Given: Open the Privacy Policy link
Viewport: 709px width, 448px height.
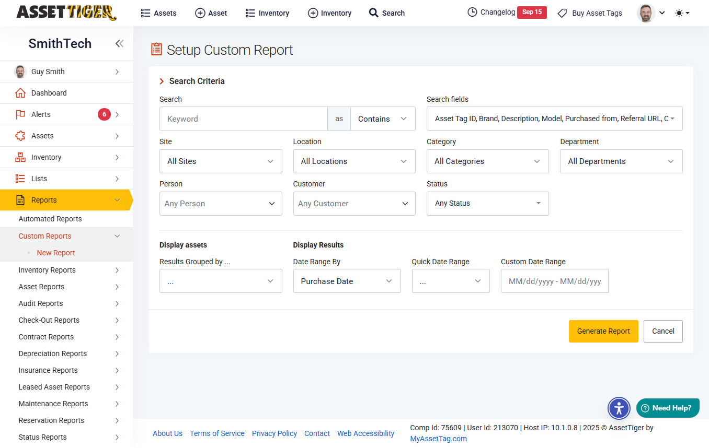Looking at the screenshot, I should click(274, 433).
